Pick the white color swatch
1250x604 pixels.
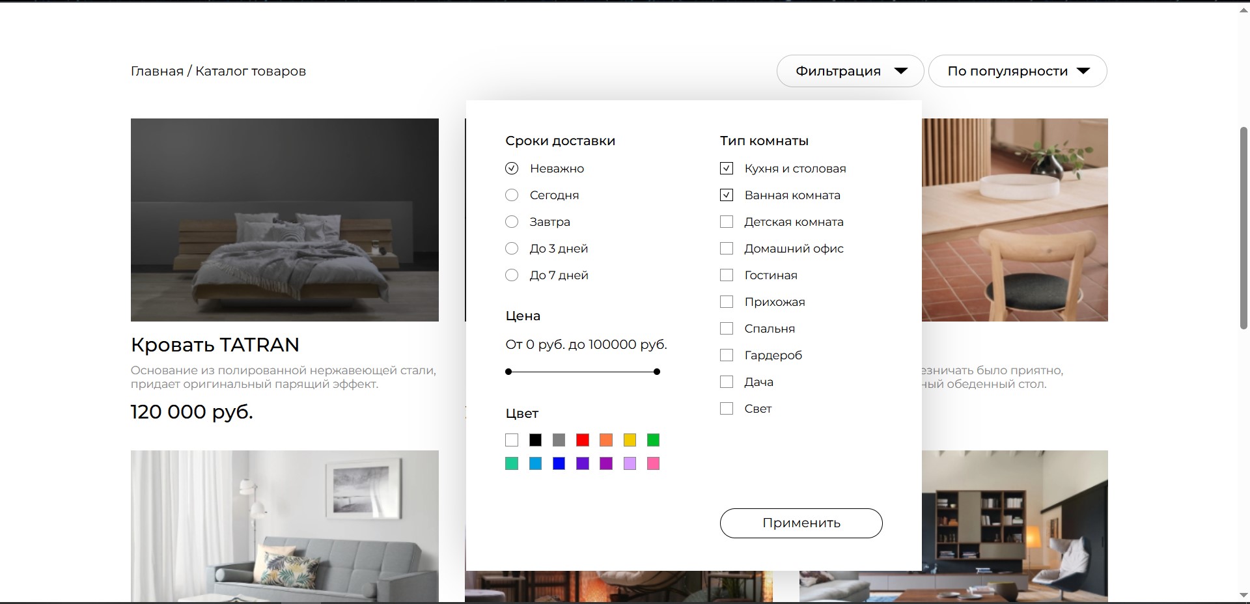[512, 440]
